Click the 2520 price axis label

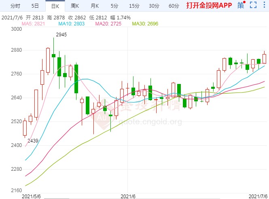click(17, 121)
